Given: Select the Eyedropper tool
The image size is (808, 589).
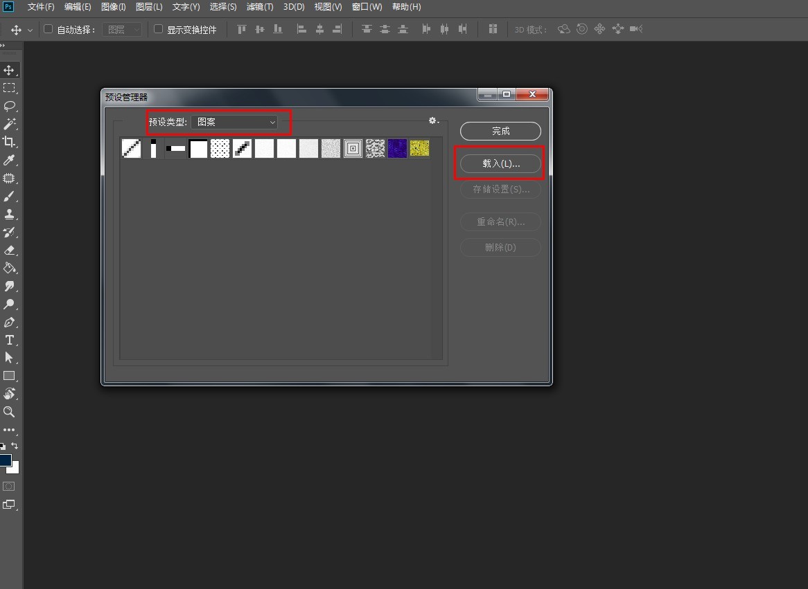Looking at the screenshot, I should (9, 160).
